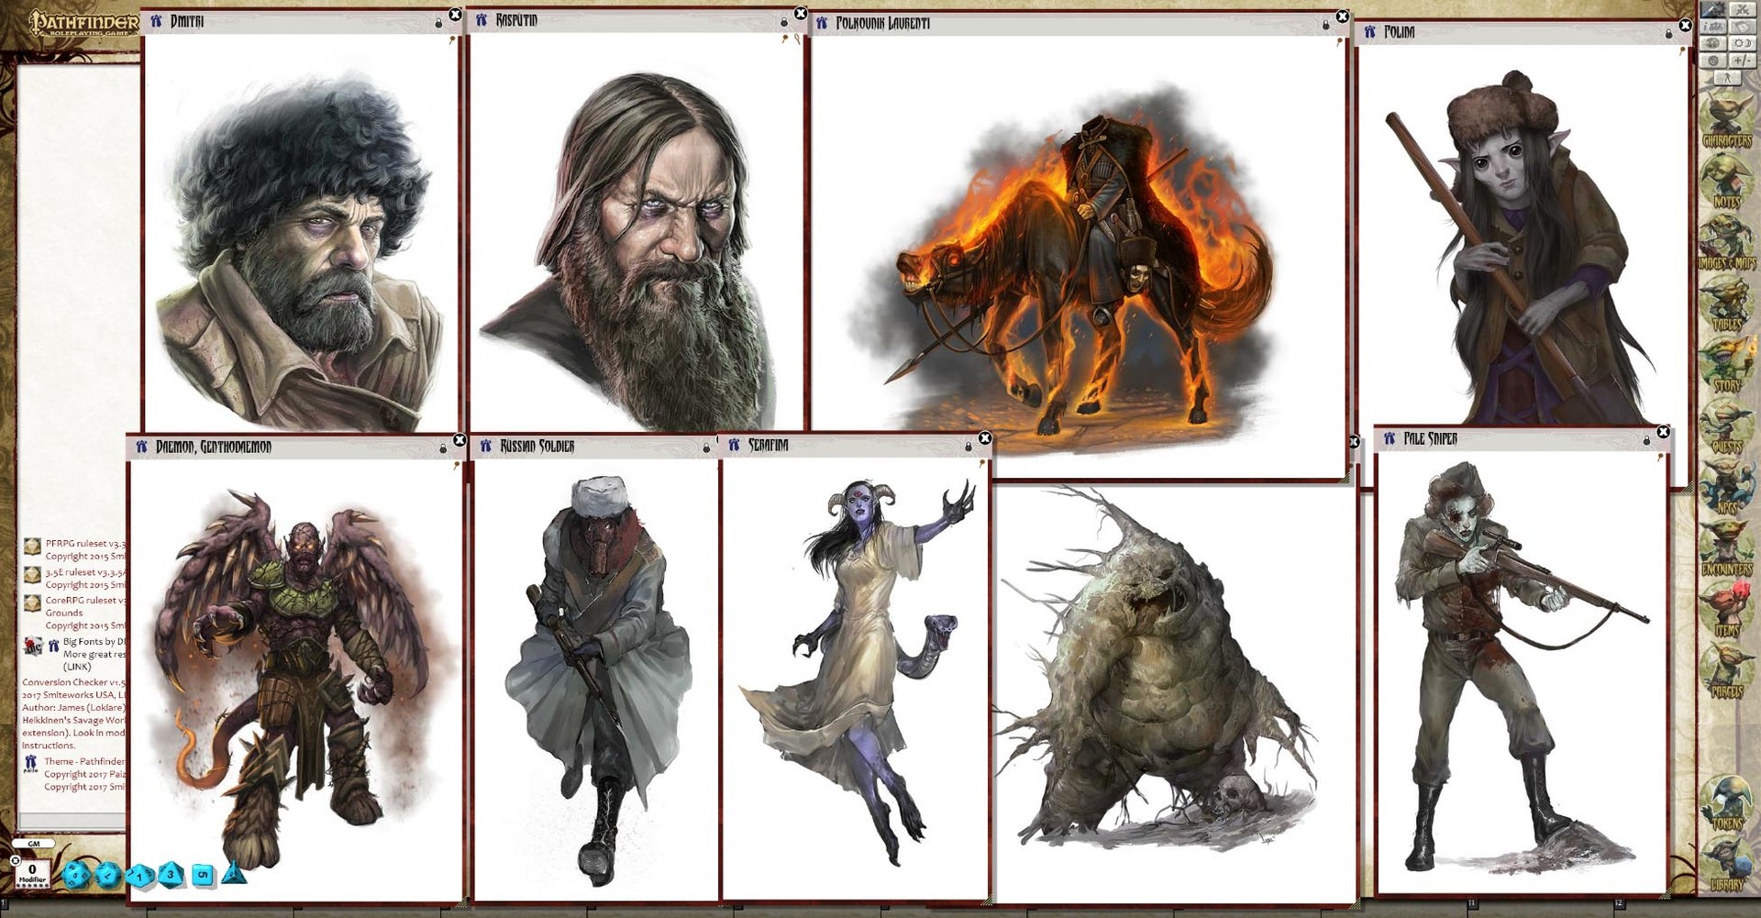
Task: Open the Characters sidebar panel
Action: pyautogui.click(x=1726, y=123)
